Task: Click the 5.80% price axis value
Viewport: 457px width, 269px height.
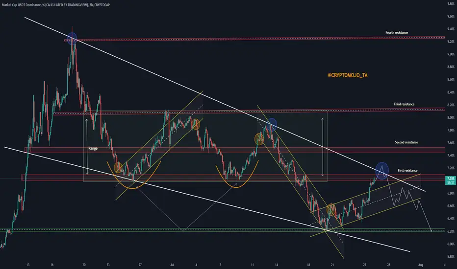Action: 451,257
